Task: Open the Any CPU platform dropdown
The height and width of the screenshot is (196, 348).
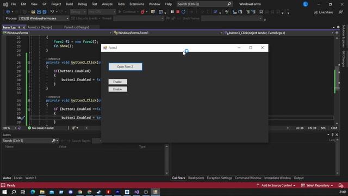Action: (x=102, y=12)
